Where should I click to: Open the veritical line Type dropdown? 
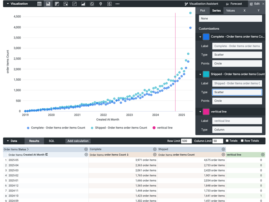tap(237, 130)
